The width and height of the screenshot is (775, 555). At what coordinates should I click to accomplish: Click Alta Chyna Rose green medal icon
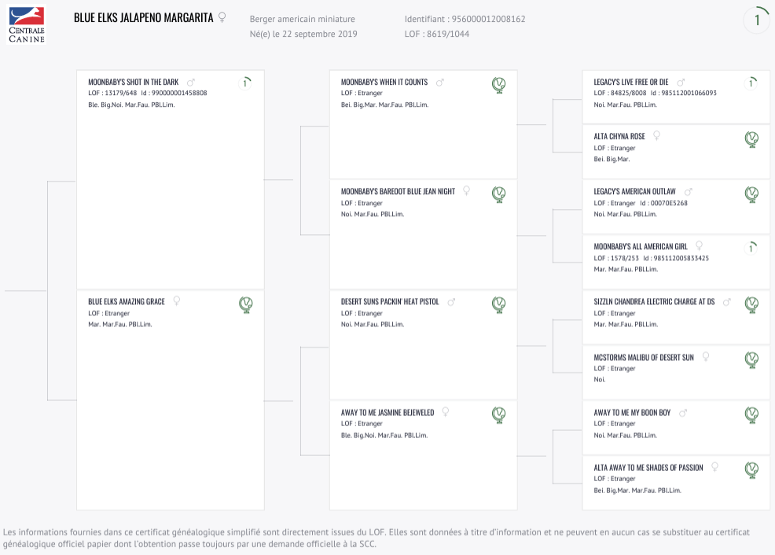pos(751,139)
